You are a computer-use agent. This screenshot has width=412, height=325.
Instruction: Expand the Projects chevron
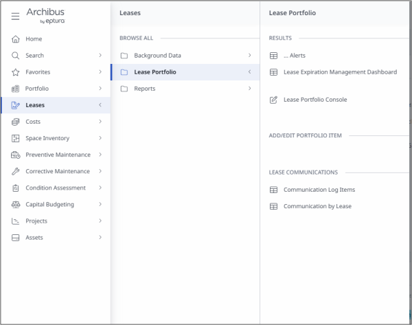pos(100,221)
